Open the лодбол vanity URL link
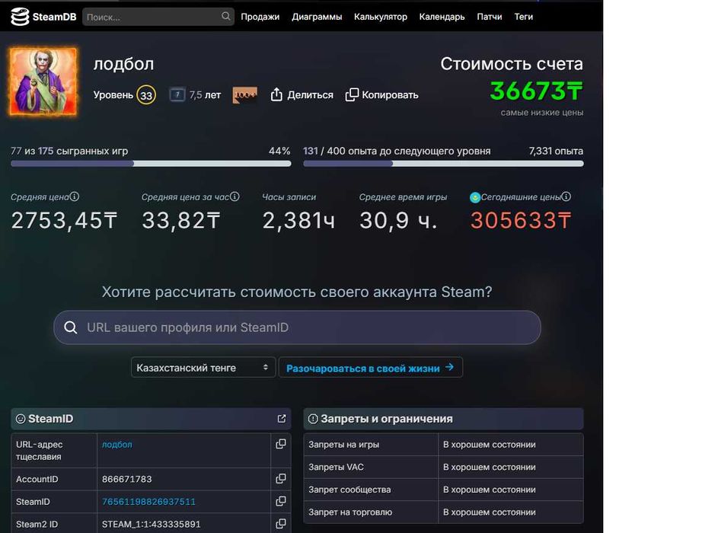 (x=116, y=445)
